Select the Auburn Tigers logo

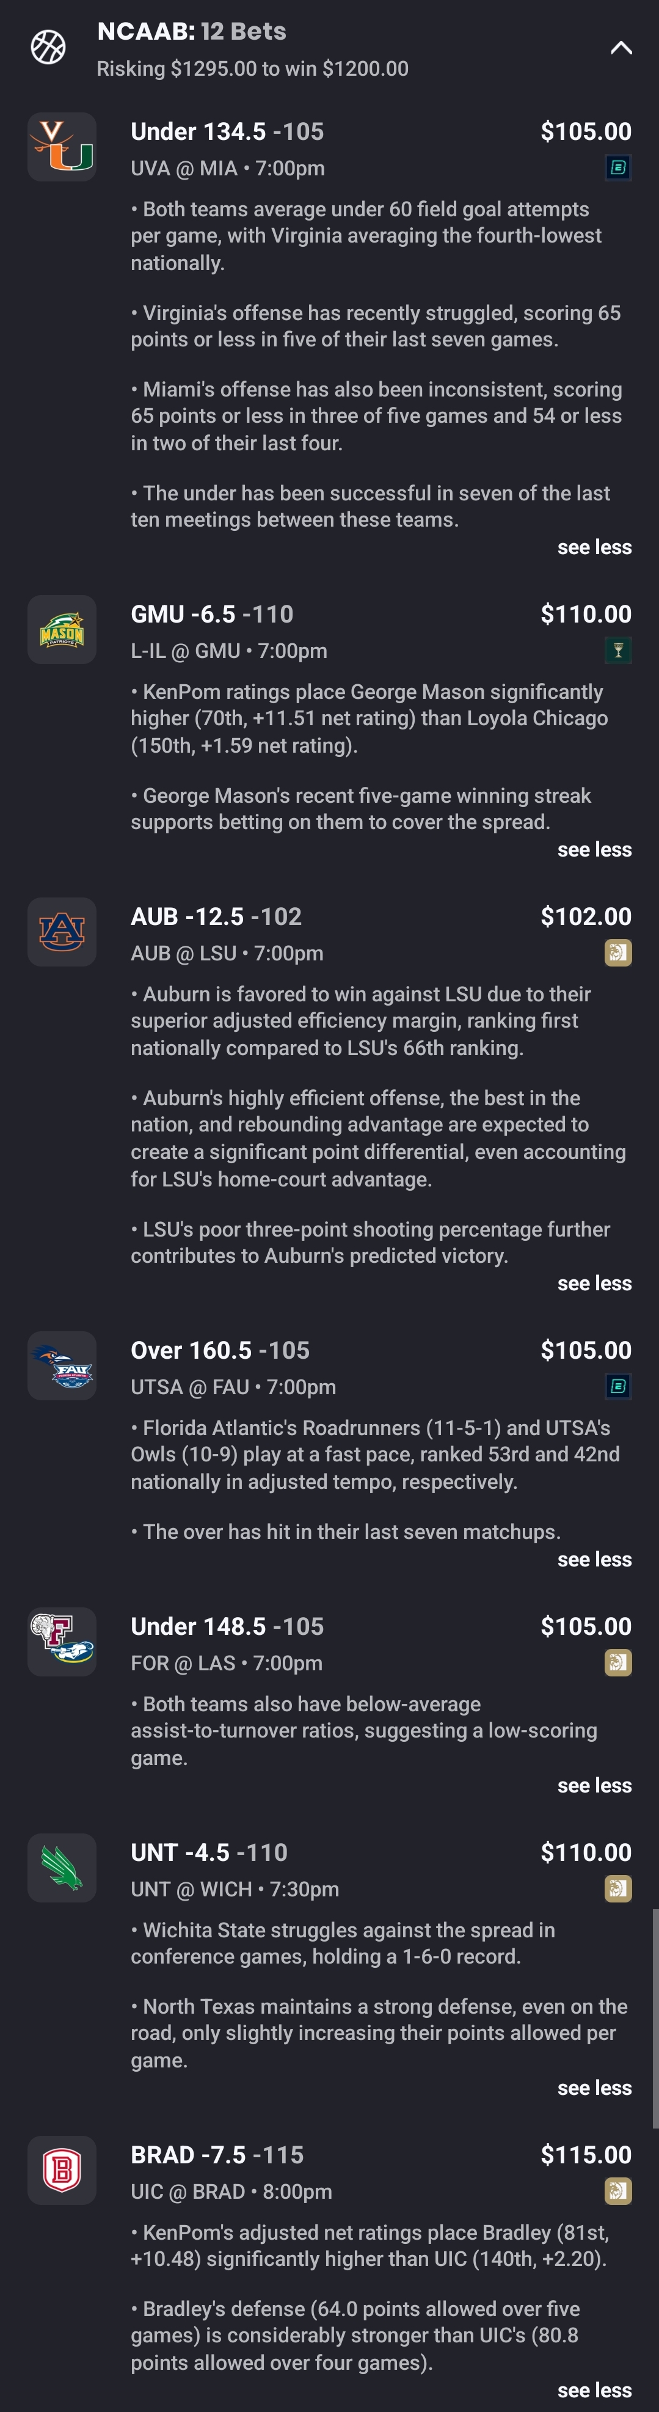tap(62, 932)
